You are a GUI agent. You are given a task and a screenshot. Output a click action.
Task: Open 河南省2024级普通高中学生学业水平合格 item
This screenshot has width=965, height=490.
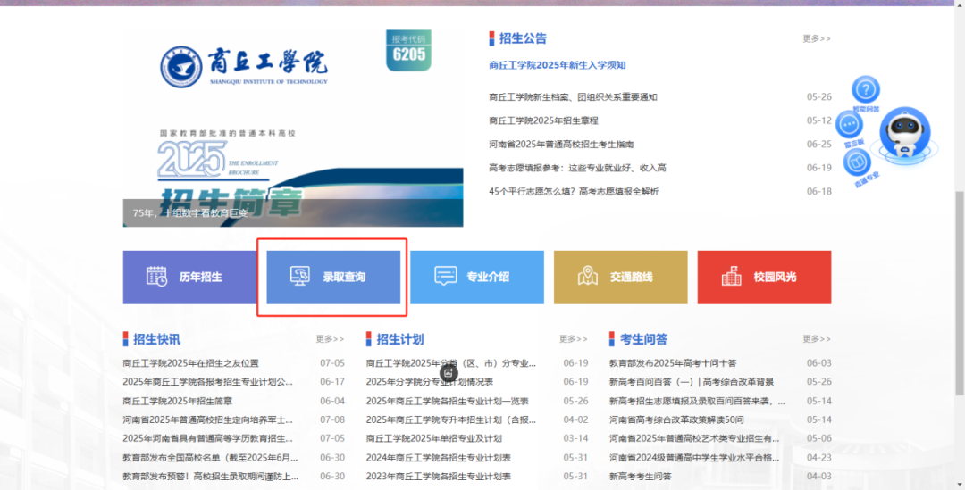[x=694, y=457]
